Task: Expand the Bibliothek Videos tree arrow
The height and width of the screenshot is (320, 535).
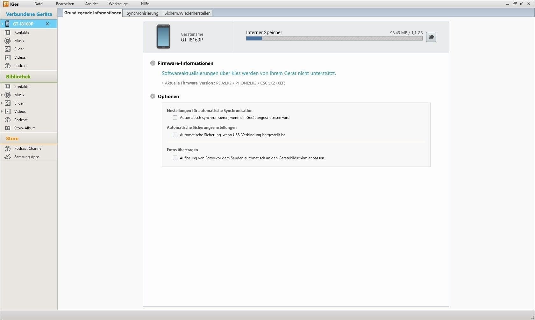Action: pyautogui.click(x=2, y=112)
